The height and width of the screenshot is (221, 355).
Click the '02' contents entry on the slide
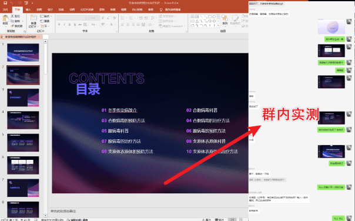(x=202, y=110)
